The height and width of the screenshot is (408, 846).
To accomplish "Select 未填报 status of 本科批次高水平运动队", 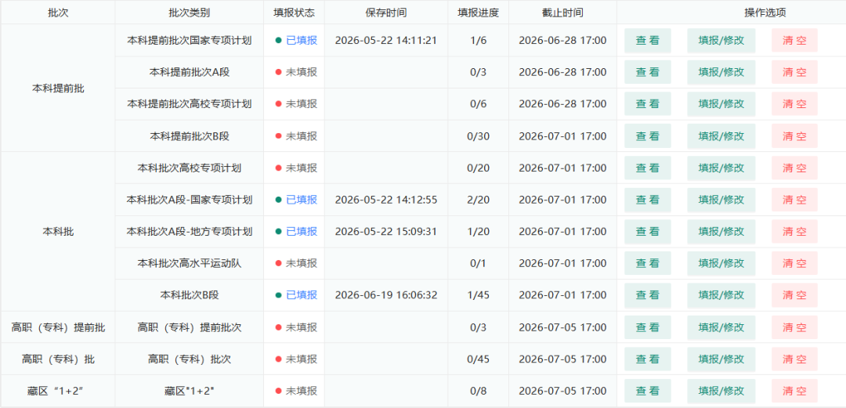I will coord(301,263).
